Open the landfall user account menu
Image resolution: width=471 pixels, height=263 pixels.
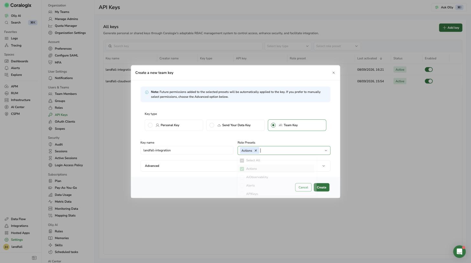tap(13, 247)
